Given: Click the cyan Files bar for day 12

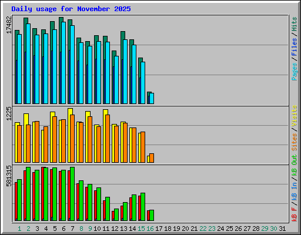Looking at the screenshot, I should tap(116, 80).
